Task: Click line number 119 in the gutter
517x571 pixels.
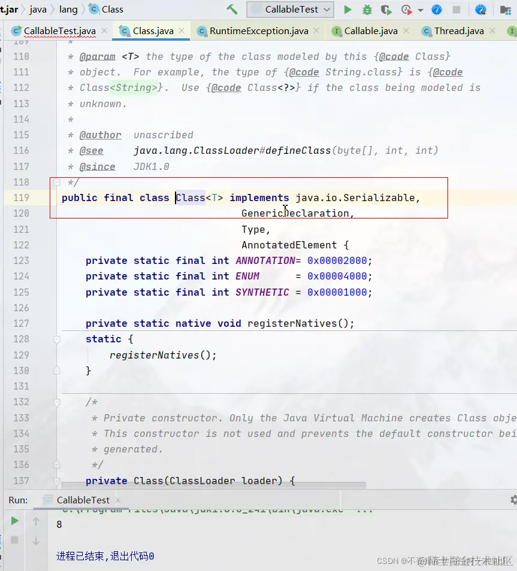Action: (x=21, y=198)
